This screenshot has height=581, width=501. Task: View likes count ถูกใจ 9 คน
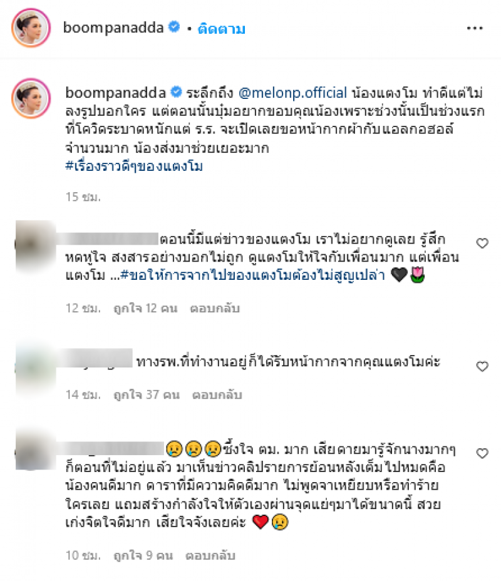143,555
